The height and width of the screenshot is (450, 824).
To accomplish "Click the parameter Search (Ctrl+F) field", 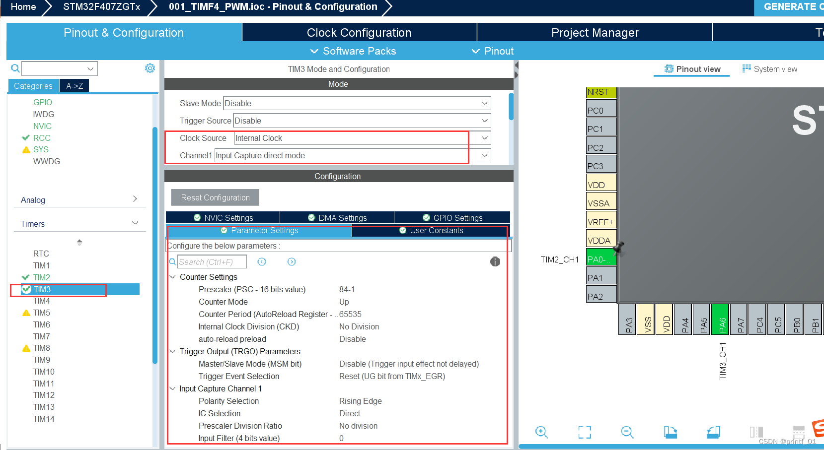I will coord(212,261).
